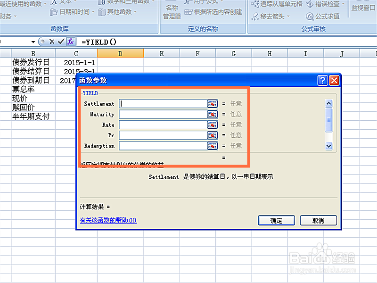Image resolution: width=377 pixels, height=283 pixels.
Task: Open 有关该函数的帮助 link
Action: pos(108,220)
